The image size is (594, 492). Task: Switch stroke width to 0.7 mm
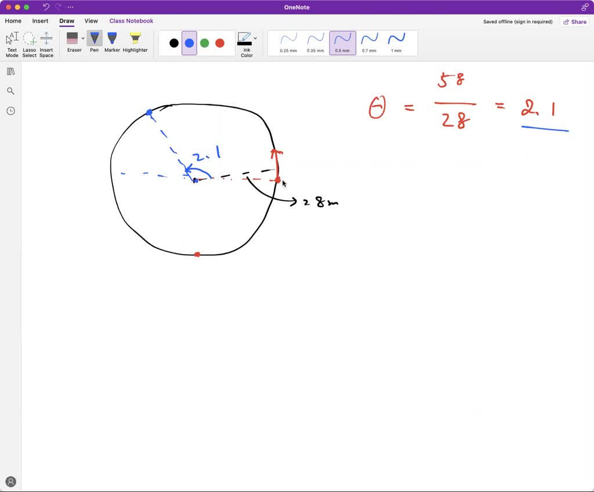(x=369, y=42)
